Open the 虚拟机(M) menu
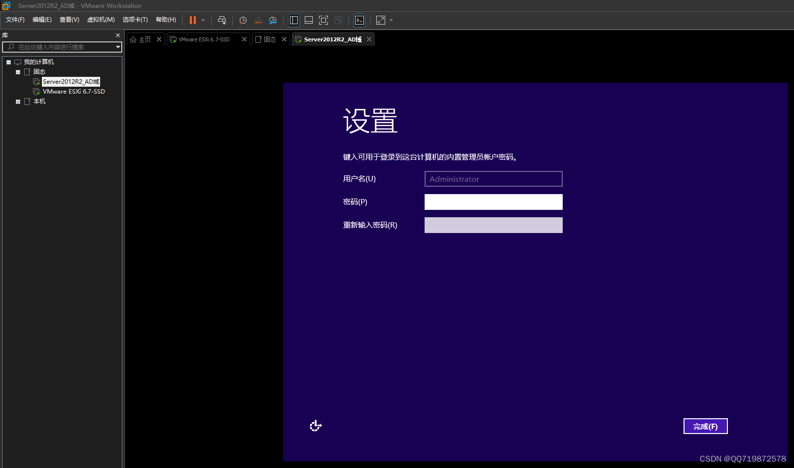Image resolution: width=794 pixels, height=468 pixels. 101,20
